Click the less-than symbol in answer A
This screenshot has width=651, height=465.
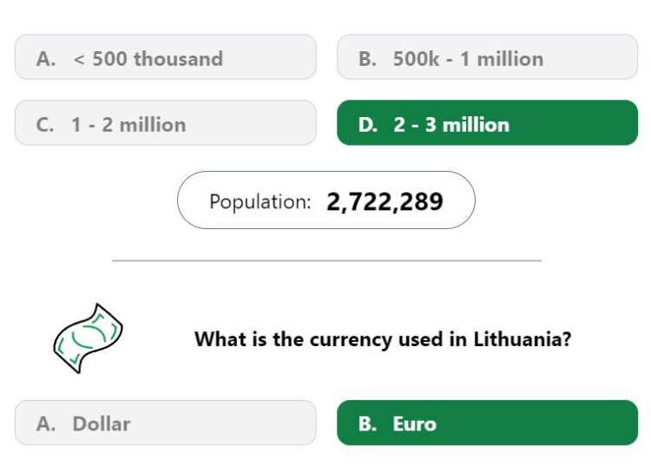79,59
